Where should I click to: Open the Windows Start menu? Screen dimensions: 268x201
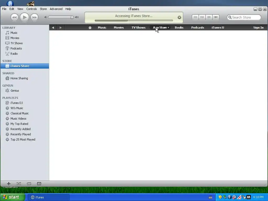[x=13, y=197]
